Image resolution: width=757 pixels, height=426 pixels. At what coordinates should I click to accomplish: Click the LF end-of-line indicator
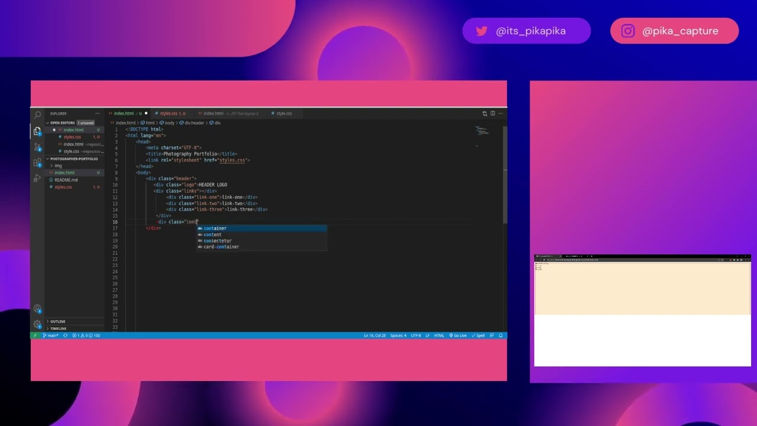(x=428, y=335)
